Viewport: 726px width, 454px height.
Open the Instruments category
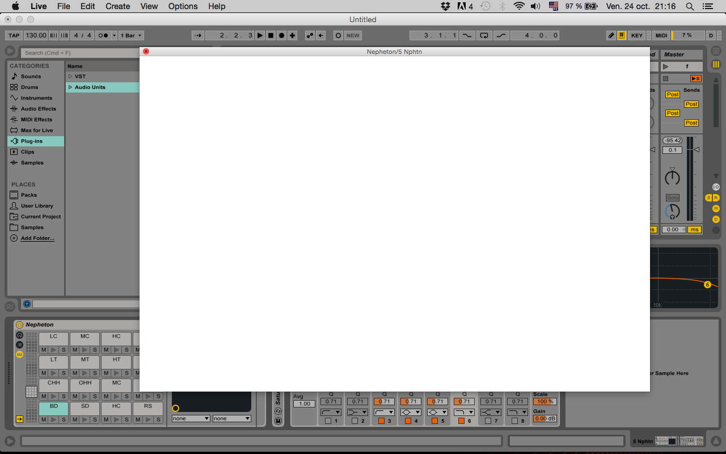coord(36,98)
